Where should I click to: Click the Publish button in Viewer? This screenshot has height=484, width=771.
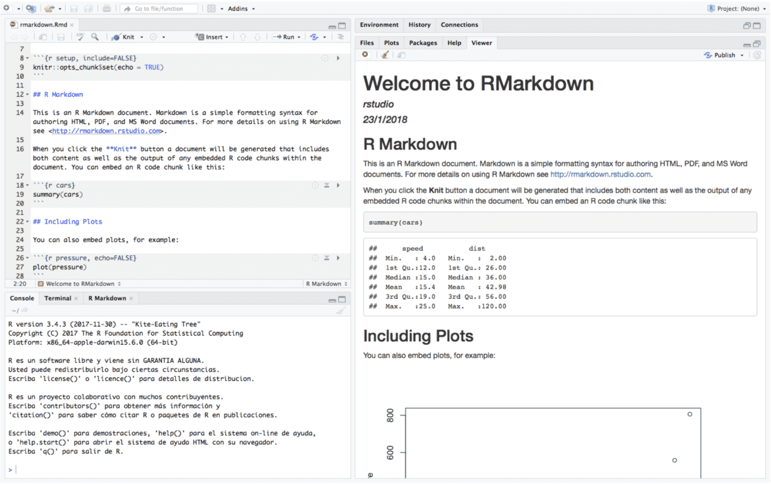(720, 55)
